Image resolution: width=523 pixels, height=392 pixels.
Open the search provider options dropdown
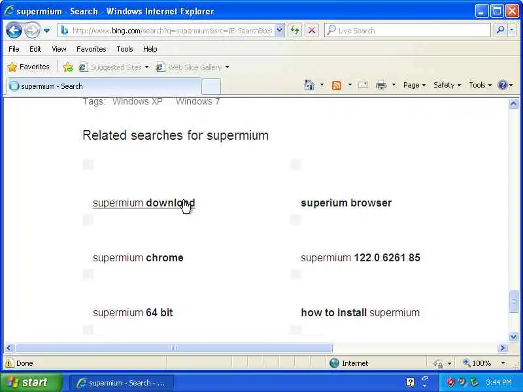512,30
